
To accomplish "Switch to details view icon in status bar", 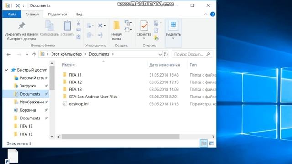I will pos(204,143).
